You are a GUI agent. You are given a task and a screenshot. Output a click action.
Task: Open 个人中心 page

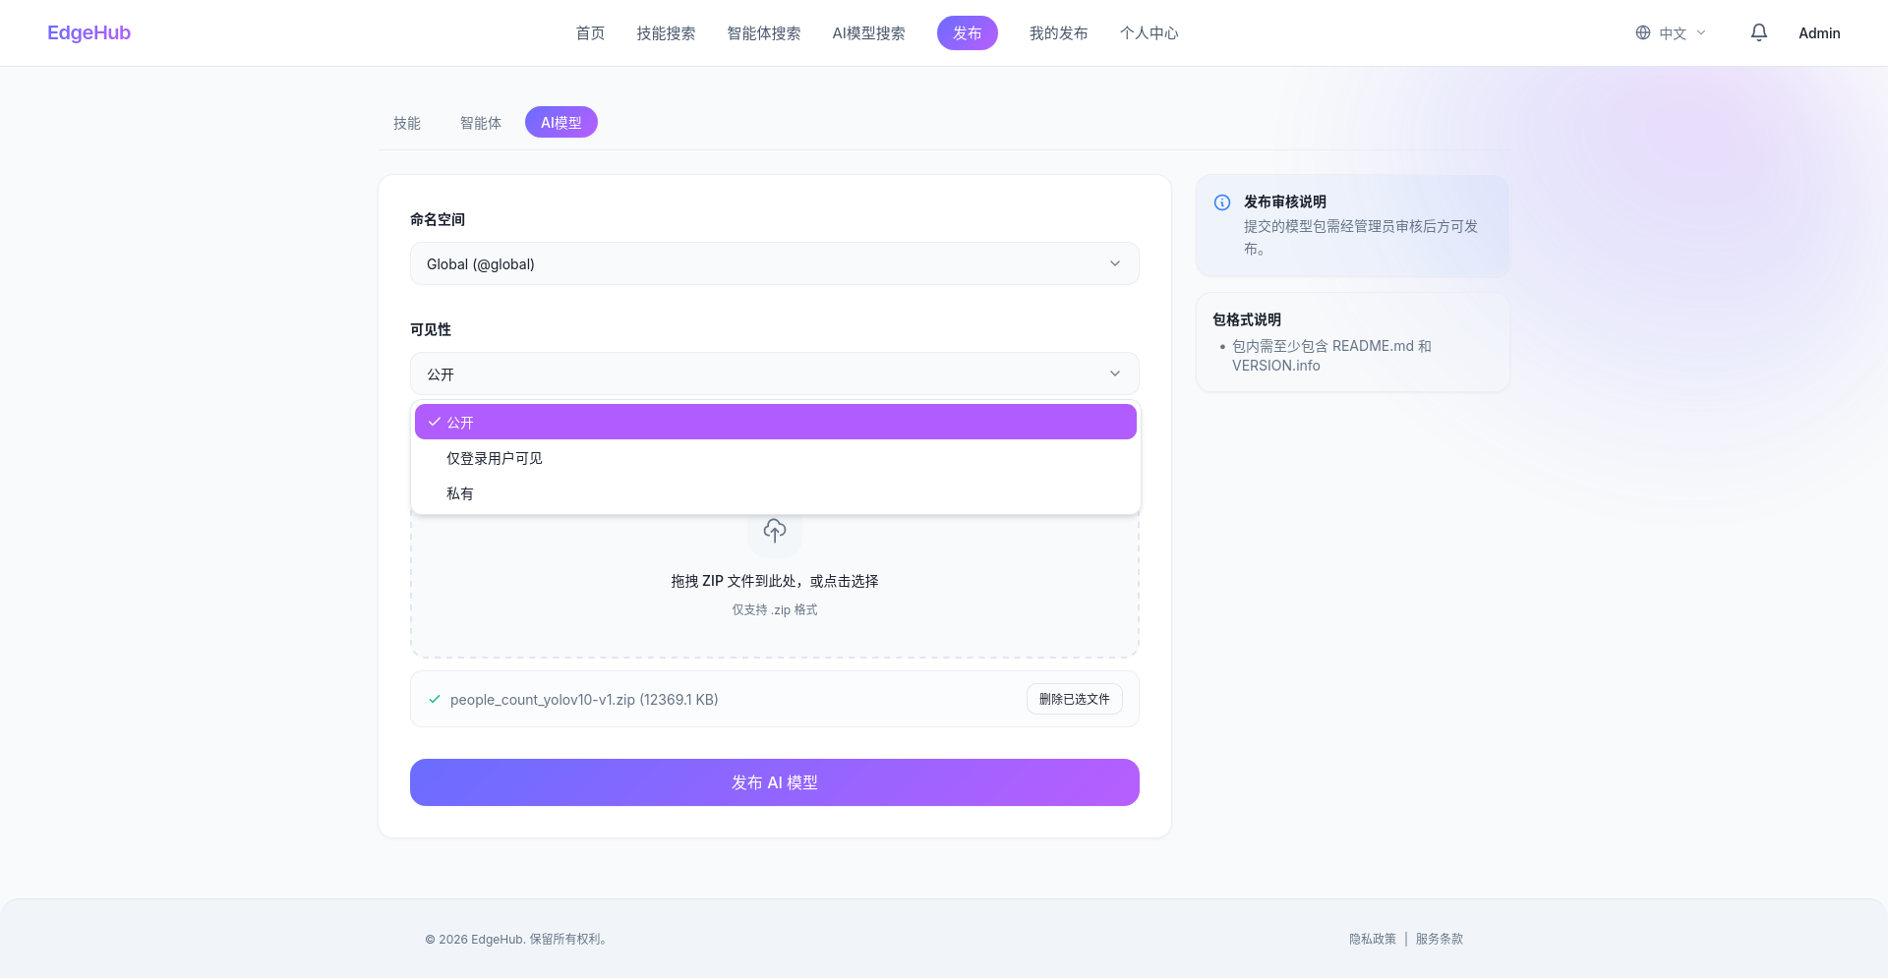tap(1150, 33)
